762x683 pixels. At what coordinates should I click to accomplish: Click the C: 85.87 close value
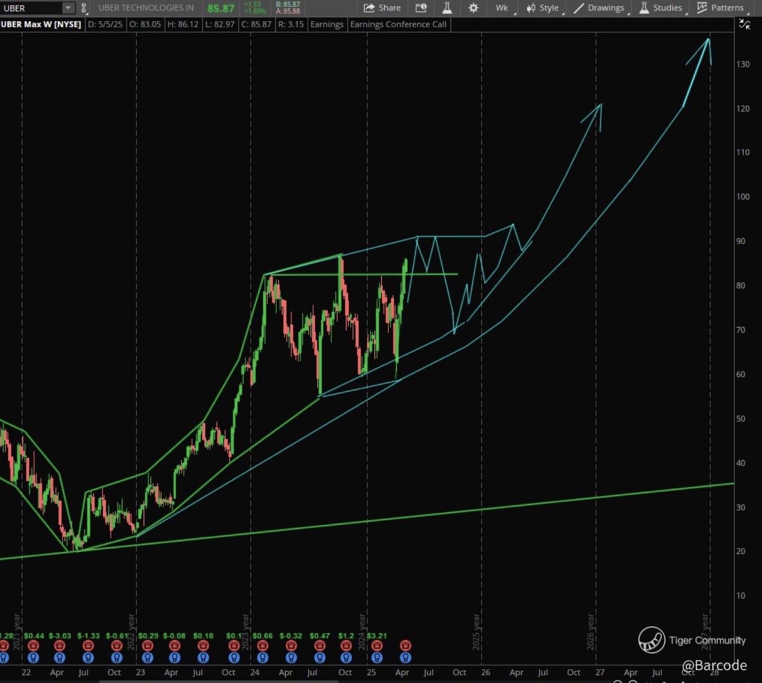click(x=256, y=24)
